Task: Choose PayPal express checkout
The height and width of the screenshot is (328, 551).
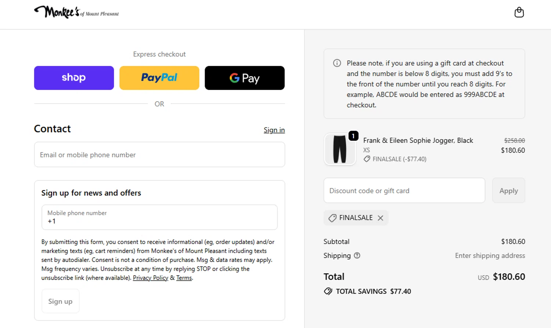Action: pos(159,78)
